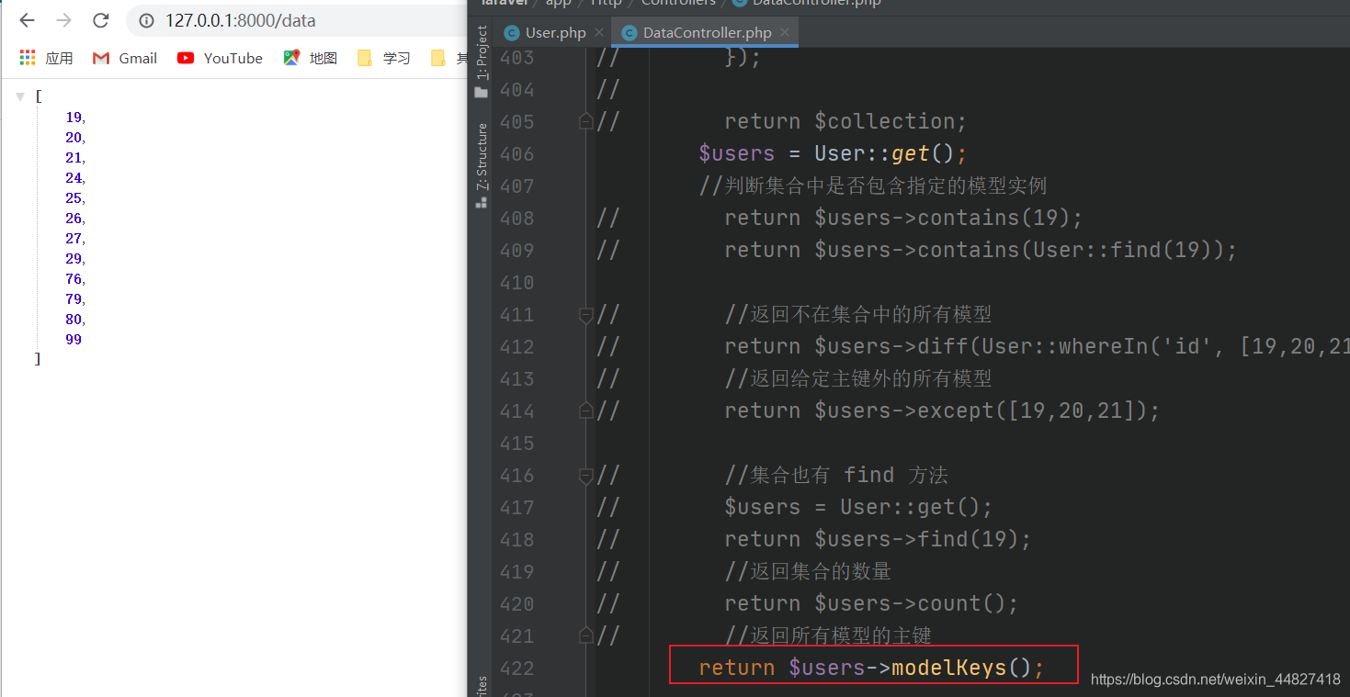The height and width of the screenshot is (697, 1350).
Task: Toggle fold marker at line 416
Action: point(585,475)
